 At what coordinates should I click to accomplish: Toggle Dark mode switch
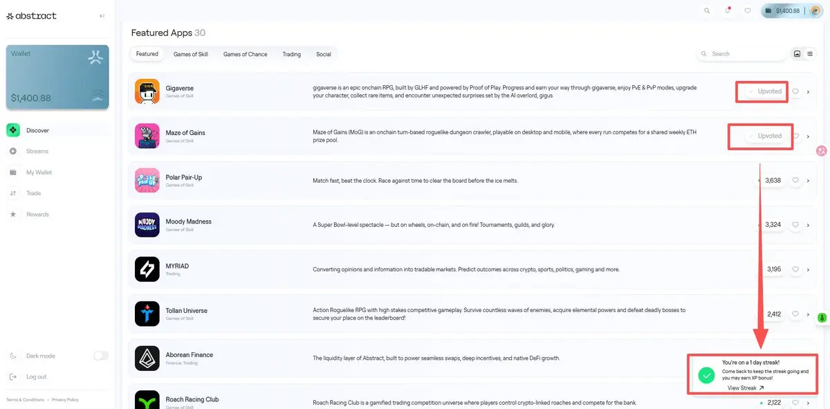pyautogui.click(x=101, y=356)
